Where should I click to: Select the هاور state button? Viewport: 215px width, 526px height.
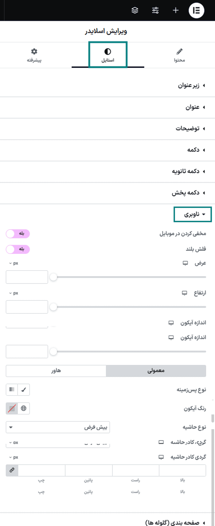pyautogui.click(x=56, y=371)
